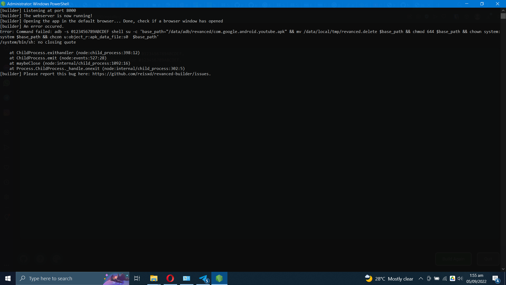
Task: Open the Windows Start menu
Action: click(x=8, y=278)
